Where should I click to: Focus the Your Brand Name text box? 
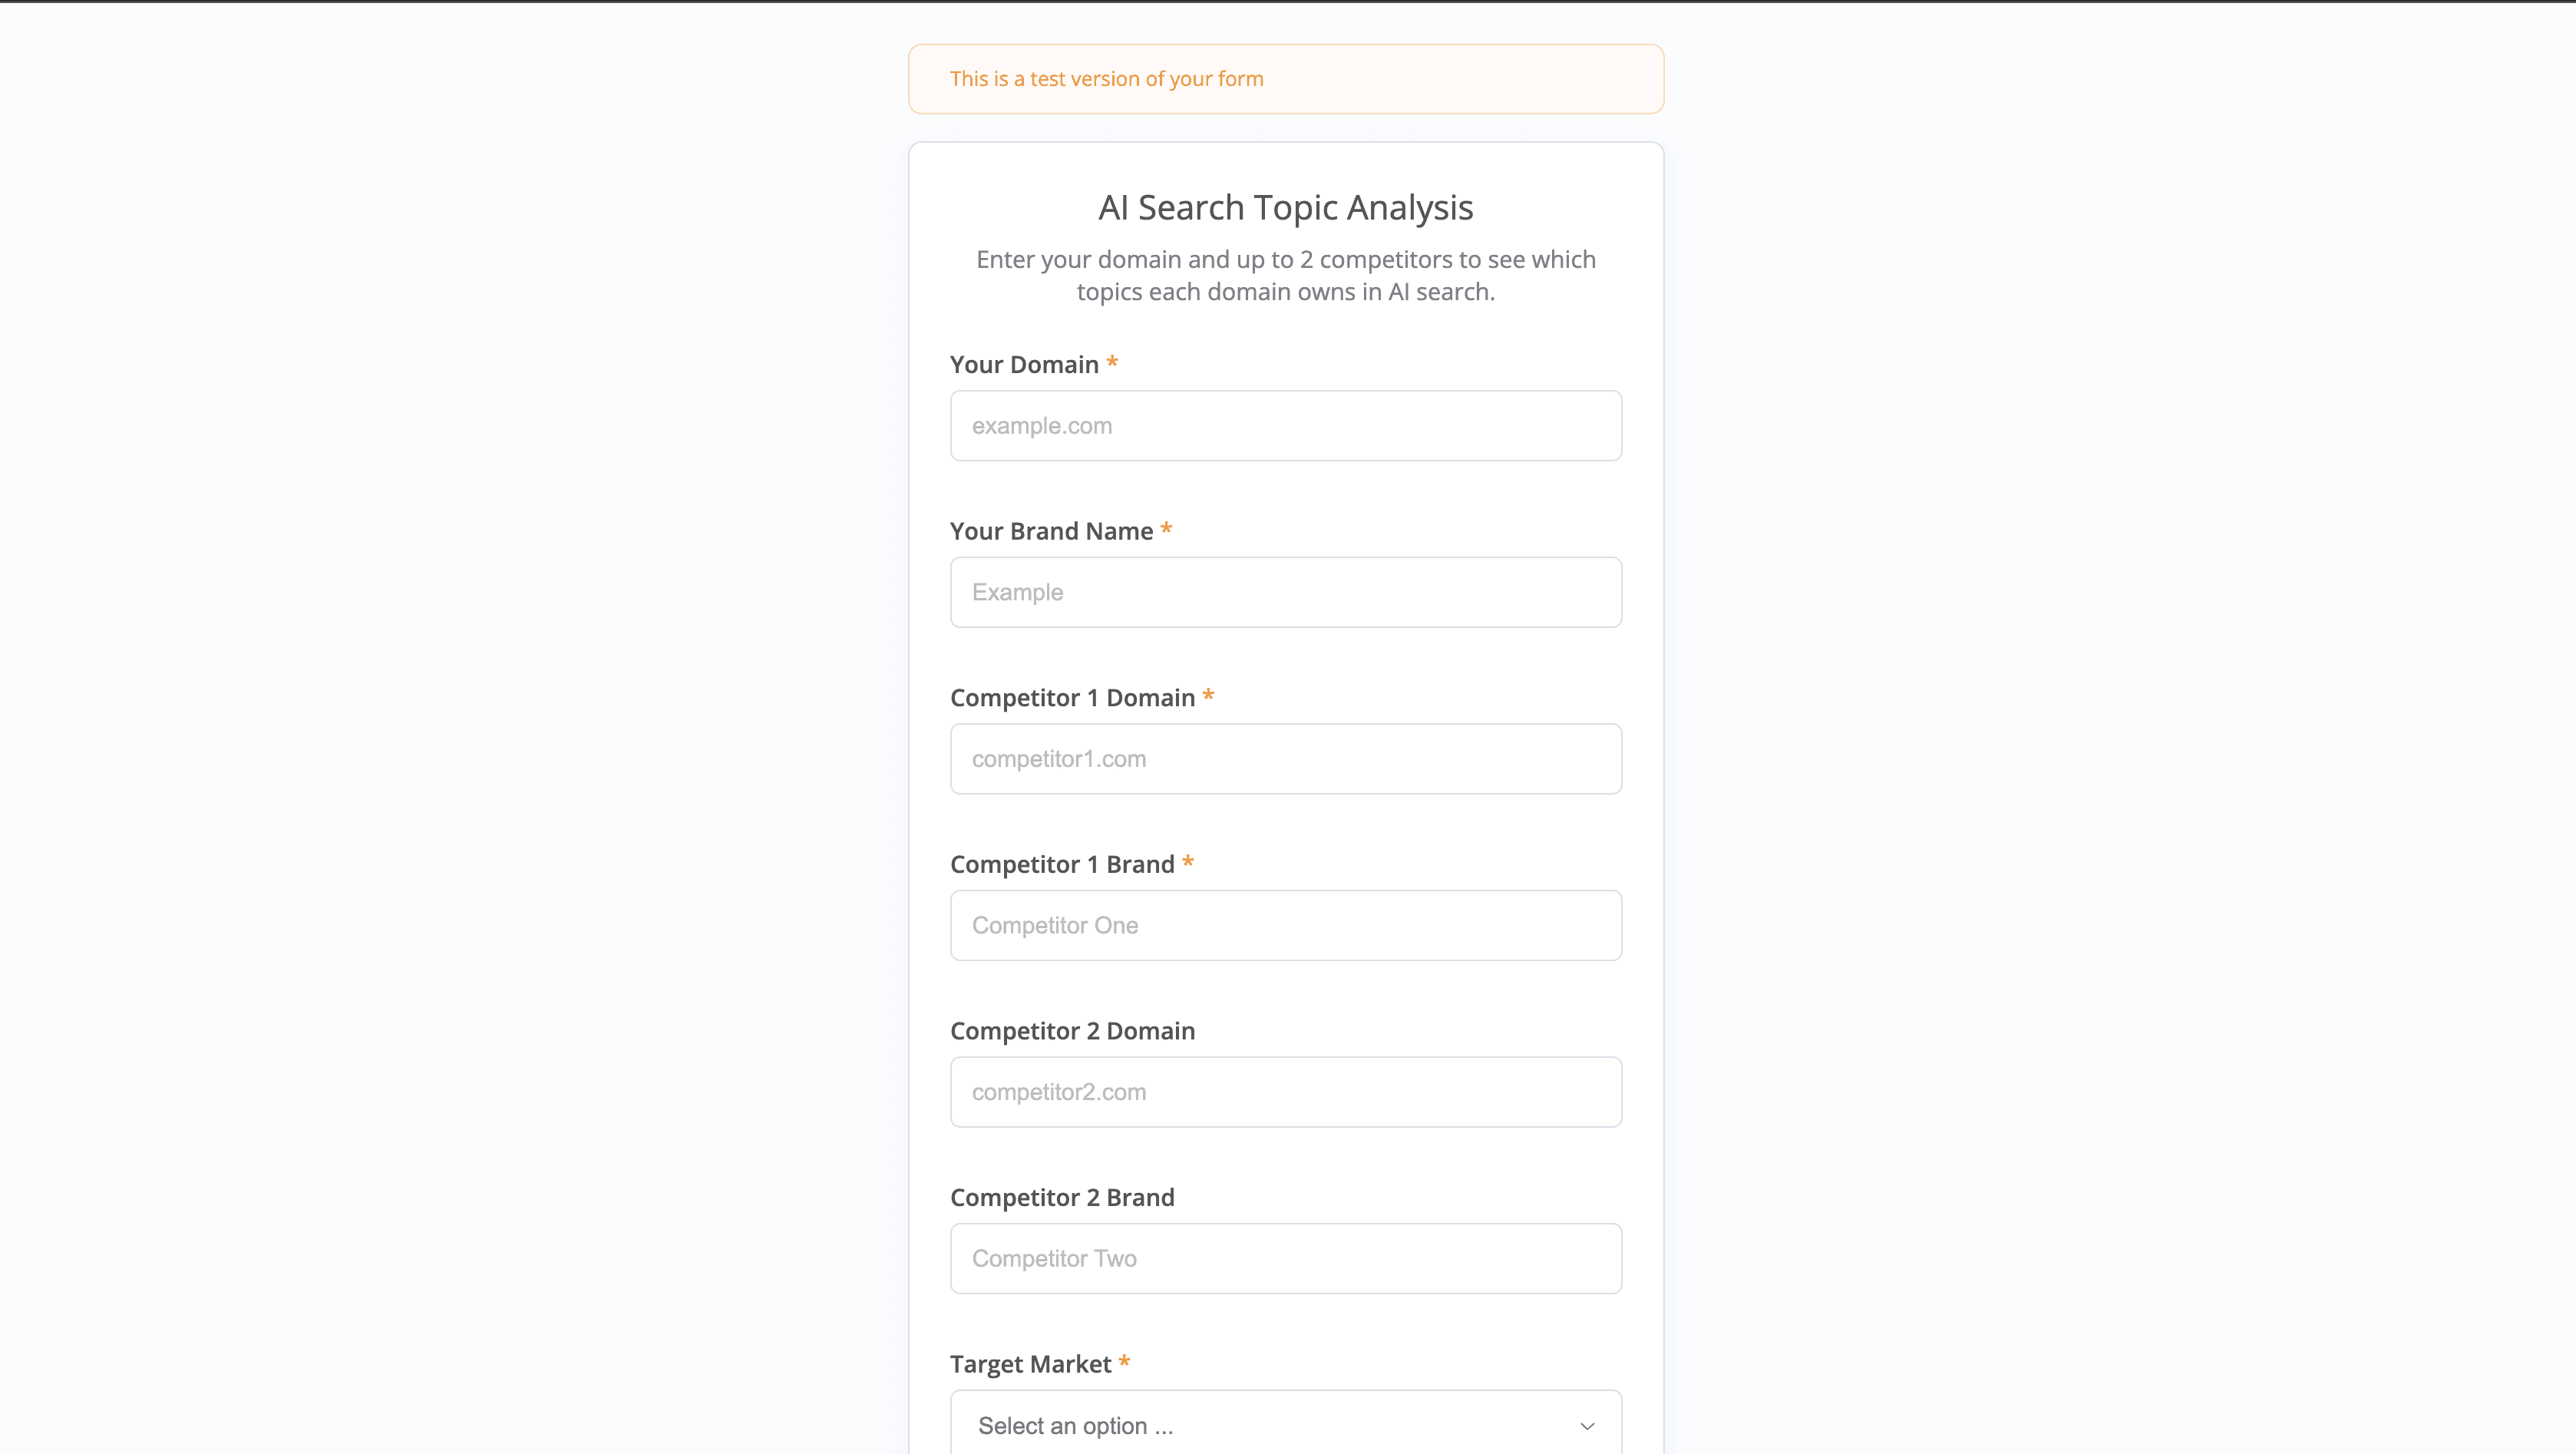(1285, 592)
